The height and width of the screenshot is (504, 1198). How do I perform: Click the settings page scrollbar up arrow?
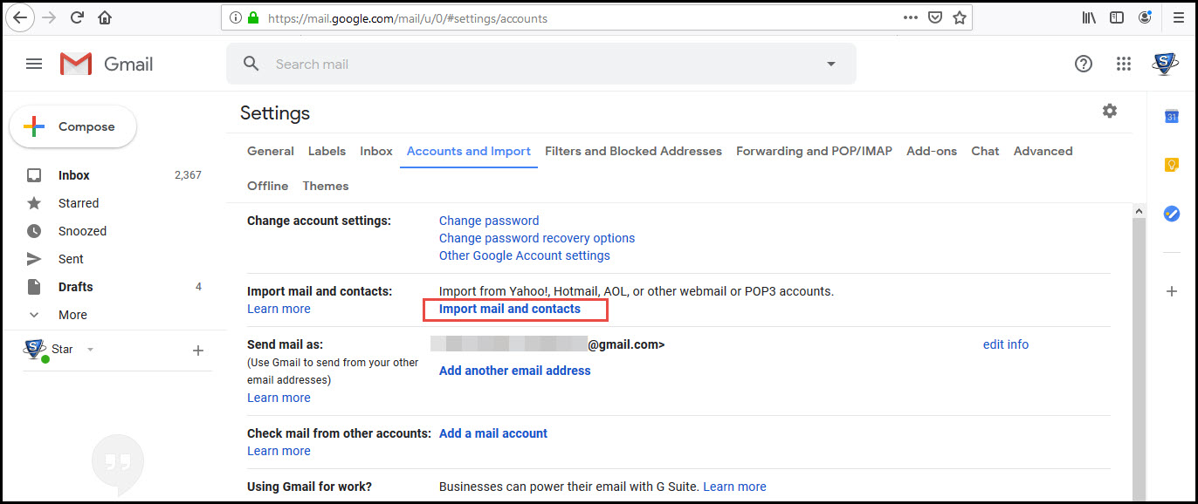[1139, 211]
